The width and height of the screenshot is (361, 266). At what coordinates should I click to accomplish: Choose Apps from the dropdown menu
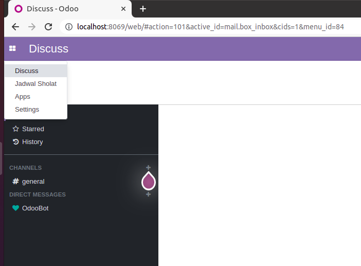pos(23,97)
